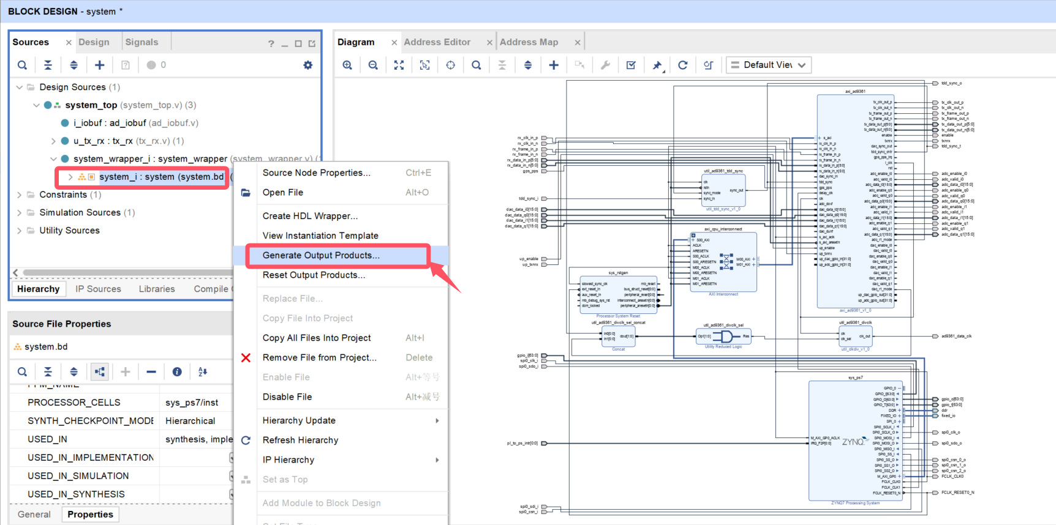Expand all in the Diagram toolbar
Viewport: 1056px width, 525px height.
pyautogui.click(x=528, y=65)
